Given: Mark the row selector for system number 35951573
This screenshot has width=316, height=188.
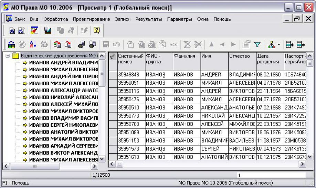Looking at the screenshot, I should (x=113, y=149).
